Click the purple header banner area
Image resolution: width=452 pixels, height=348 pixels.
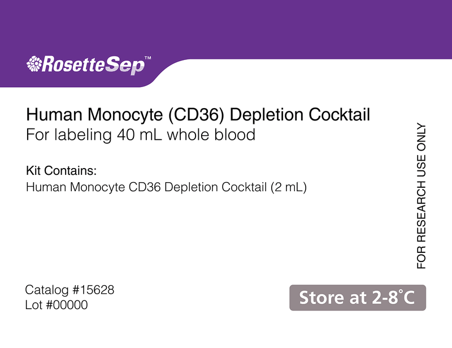coord(226,29)
